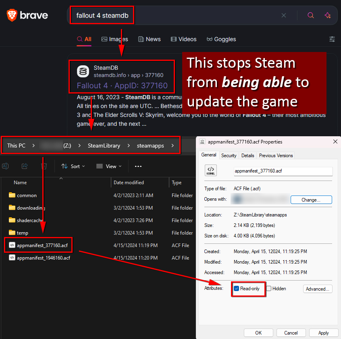Open the Previous Versions tab
Screen dimensions: 341x339
(276, 156)
